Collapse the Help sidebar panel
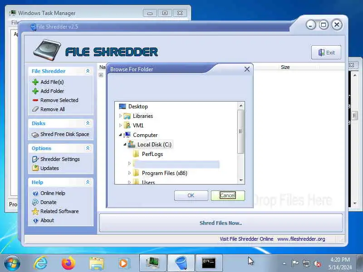 pos(88,182)
